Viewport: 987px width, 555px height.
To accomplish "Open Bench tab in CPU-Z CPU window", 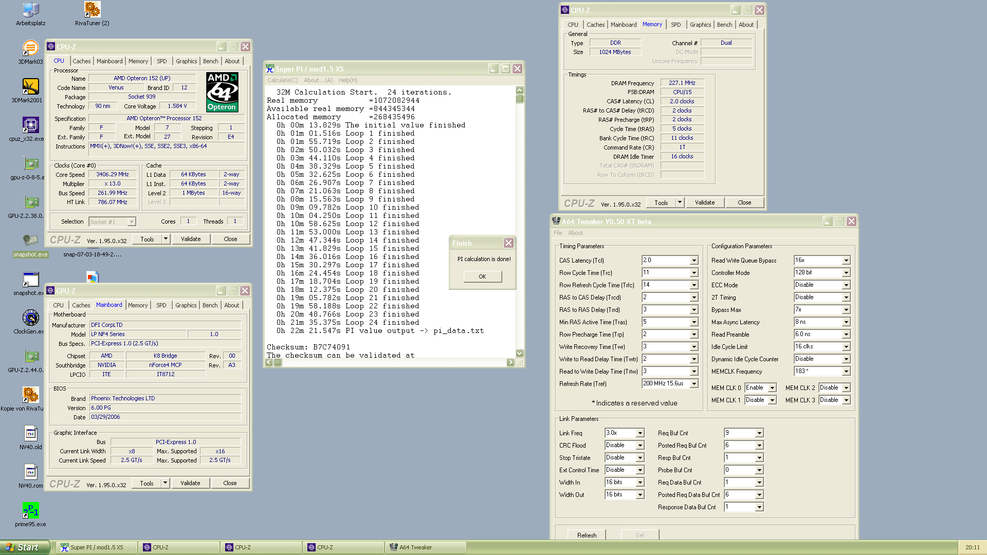I will pos(210,61).
